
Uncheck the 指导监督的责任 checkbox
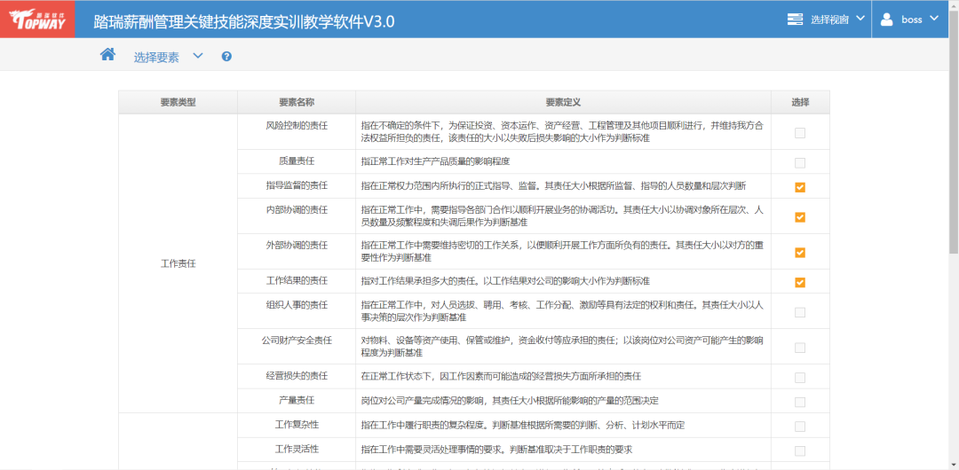(x=800, y=187)
